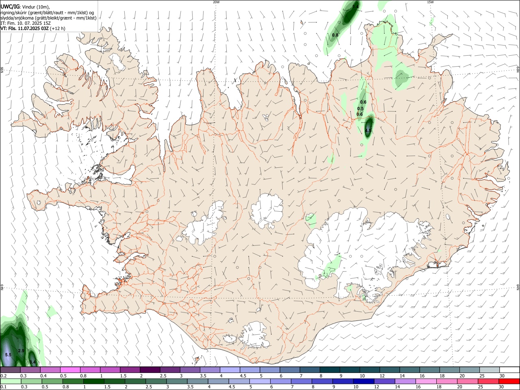This screenshot has width=520, height=390.
Task: Select 'IT: Fim. 10. 07. 2025 15Z' text
Action: pyautogui.click(x=26, y=23)
